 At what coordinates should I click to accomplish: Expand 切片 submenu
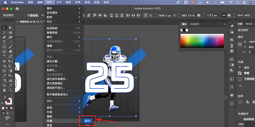[63, 101]
